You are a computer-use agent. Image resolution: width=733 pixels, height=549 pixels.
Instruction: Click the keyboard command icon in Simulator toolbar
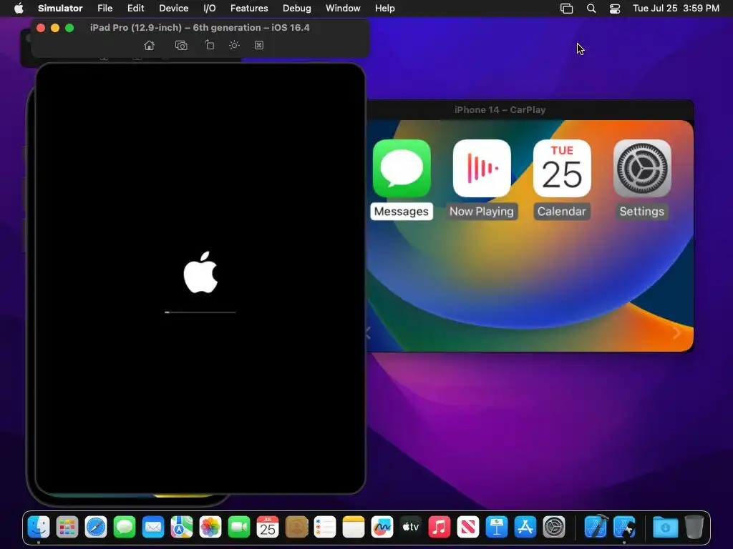point(259,45)
